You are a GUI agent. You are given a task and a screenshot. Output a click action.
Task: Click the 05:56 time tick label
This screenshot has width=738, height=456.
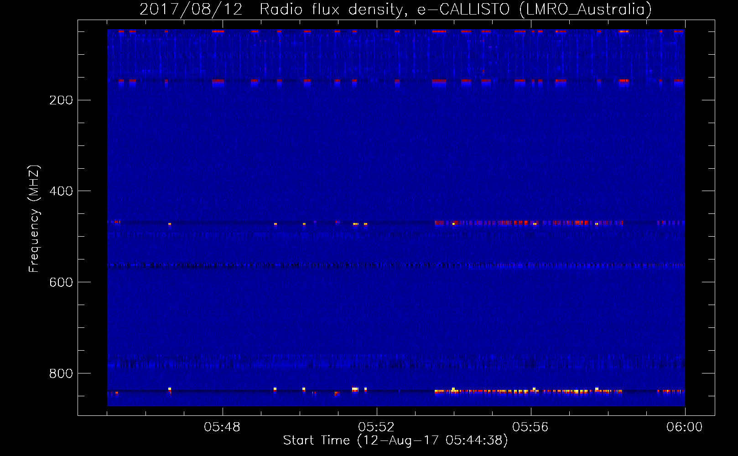pyautogui.click(x=530, y=427)
